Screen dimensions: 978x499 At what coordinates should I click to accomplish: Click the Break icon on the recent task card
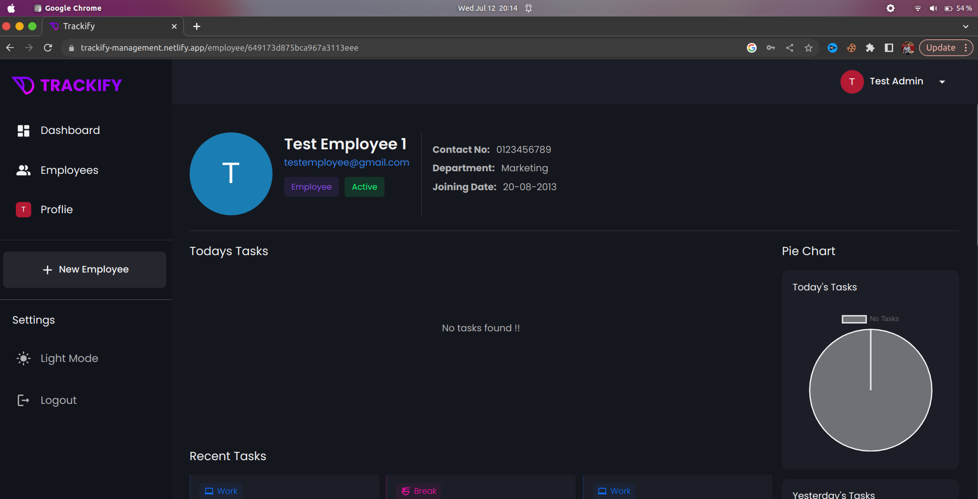[x=406, y=491]
